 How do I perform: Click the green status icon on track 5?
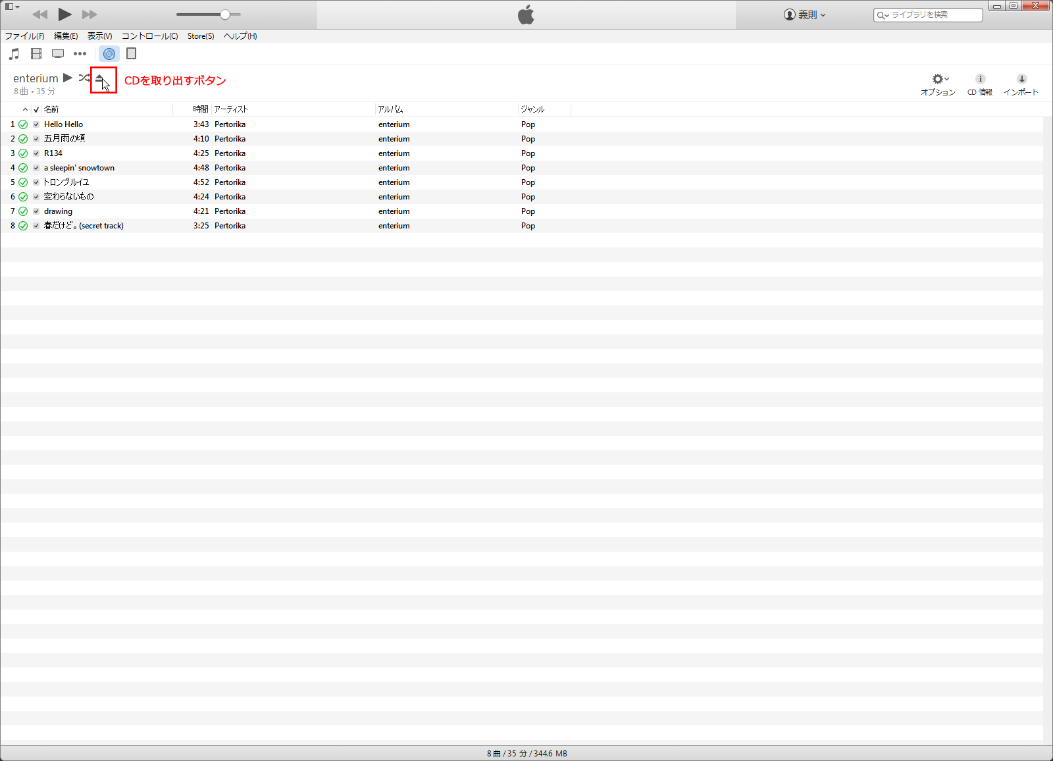pyautogui.click(x=23, y=182)
